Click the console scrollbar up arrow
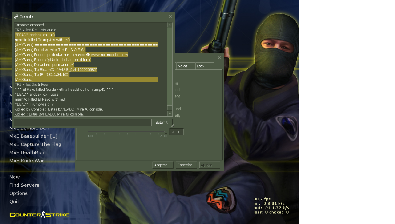395x224 pixels. coord(169,25)
